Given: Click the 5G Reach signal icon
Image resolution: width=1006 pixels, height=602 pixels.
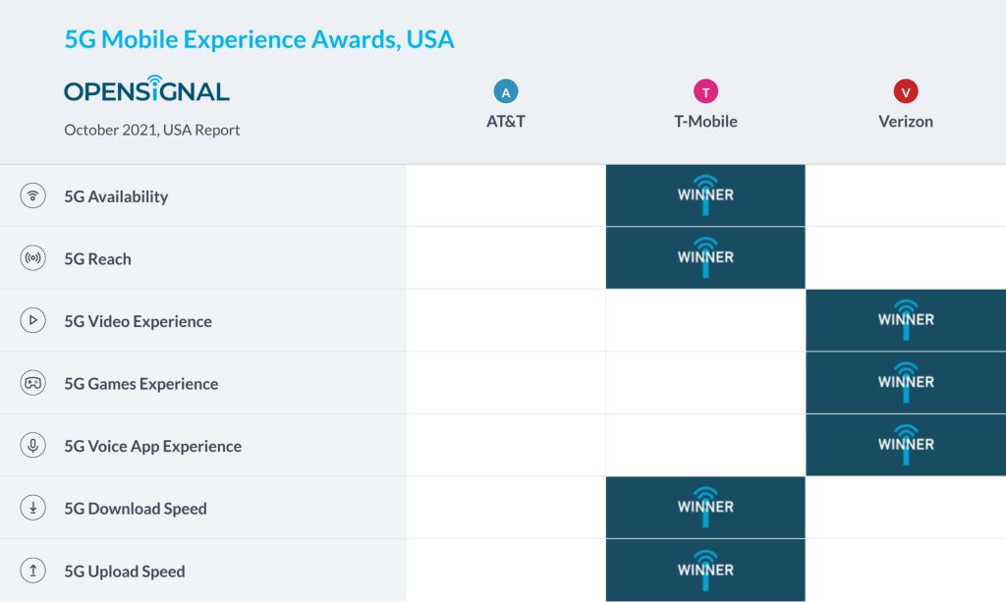Looking at the screenshot, I should [33, 258].
